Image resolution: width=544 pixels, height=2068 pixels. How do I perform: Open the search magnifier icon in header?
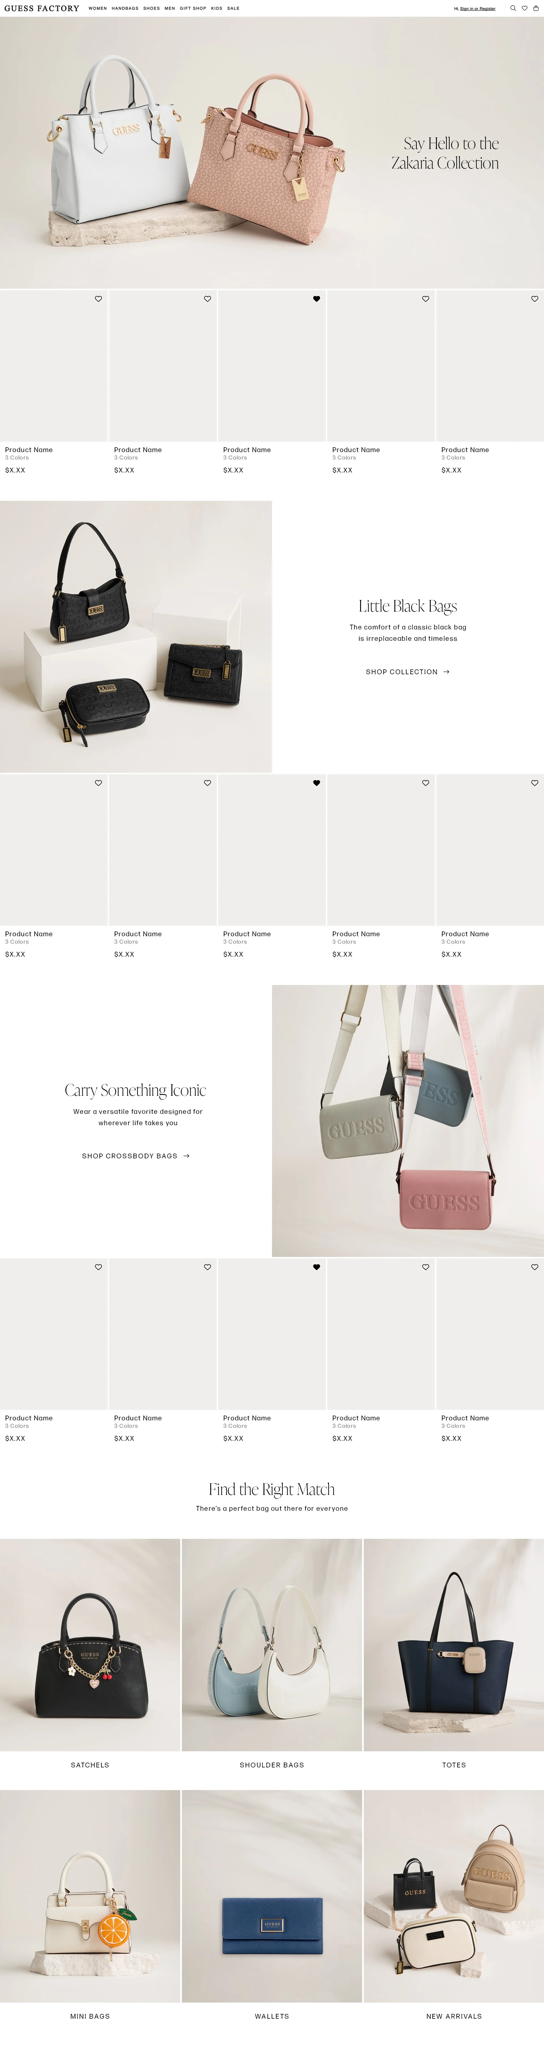click(x=513, y=8)
